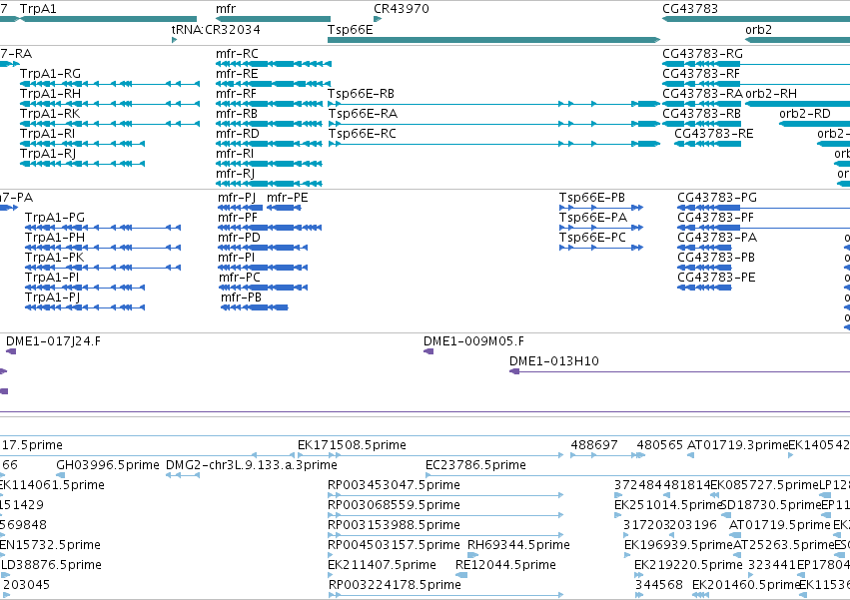
Task: Select transcript orb2-RD
Action: 805,114
